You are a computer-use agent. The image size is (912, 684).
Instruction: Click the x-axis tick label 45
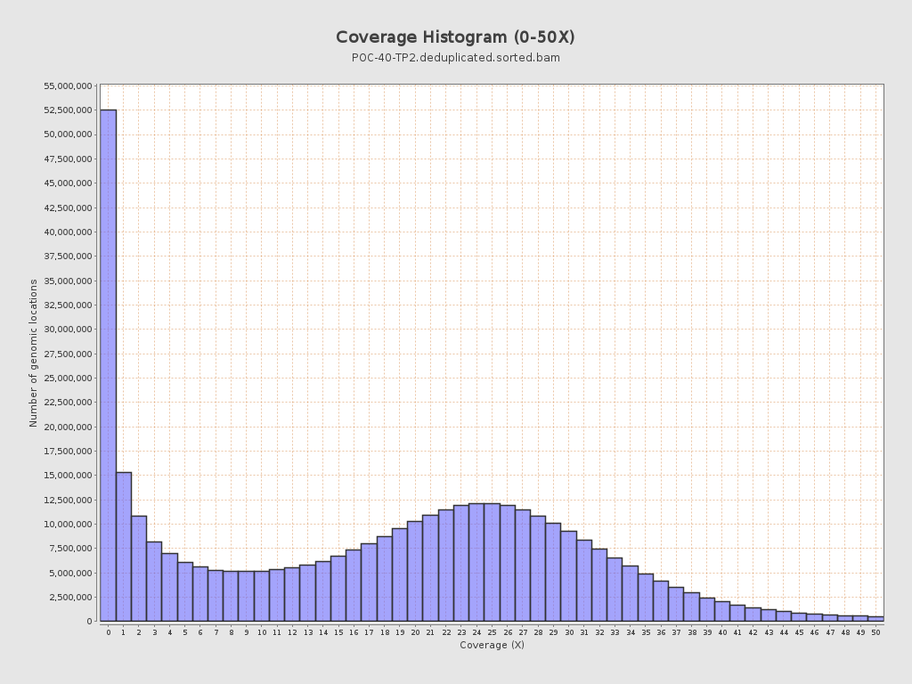(x=799, y=632)
